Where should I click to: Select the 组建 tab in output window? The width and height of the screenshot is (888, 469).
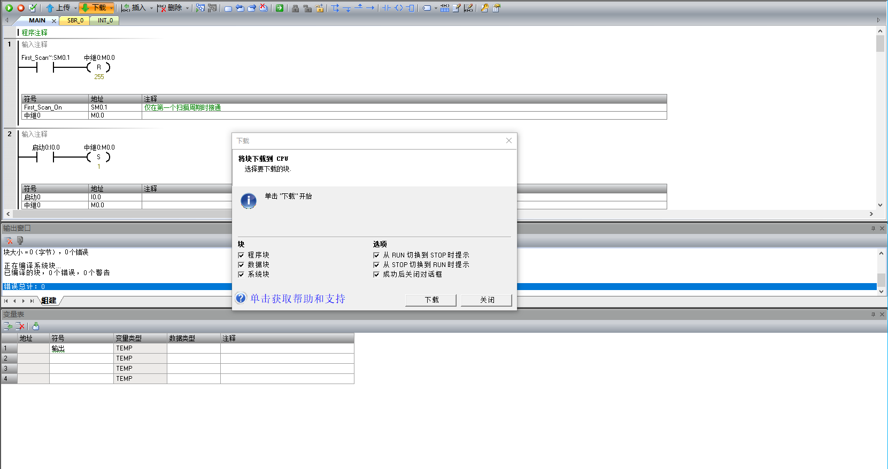(x=49, y=301)
